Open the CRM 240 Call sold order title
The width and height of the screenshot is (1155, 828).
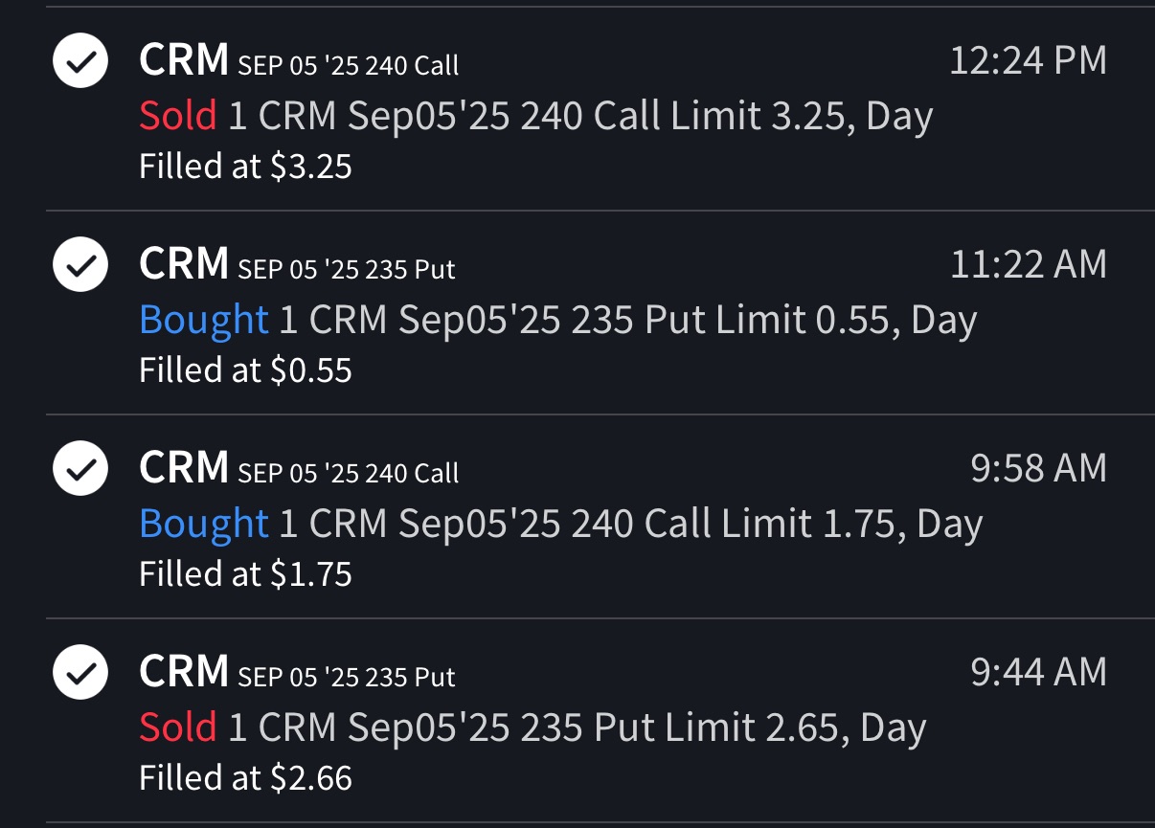(299, 60)
